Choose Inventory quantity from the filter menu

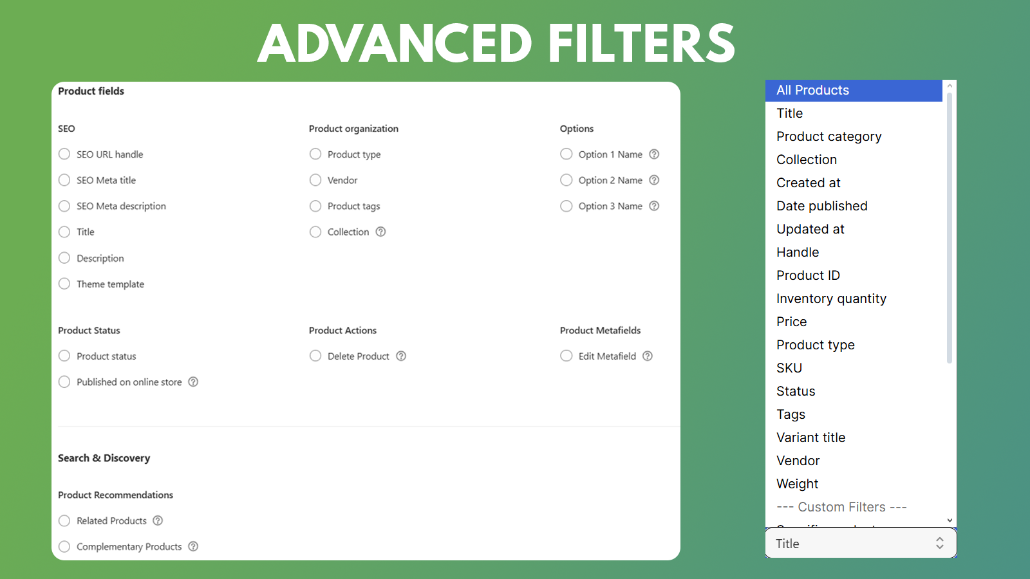tap(831, 299)
